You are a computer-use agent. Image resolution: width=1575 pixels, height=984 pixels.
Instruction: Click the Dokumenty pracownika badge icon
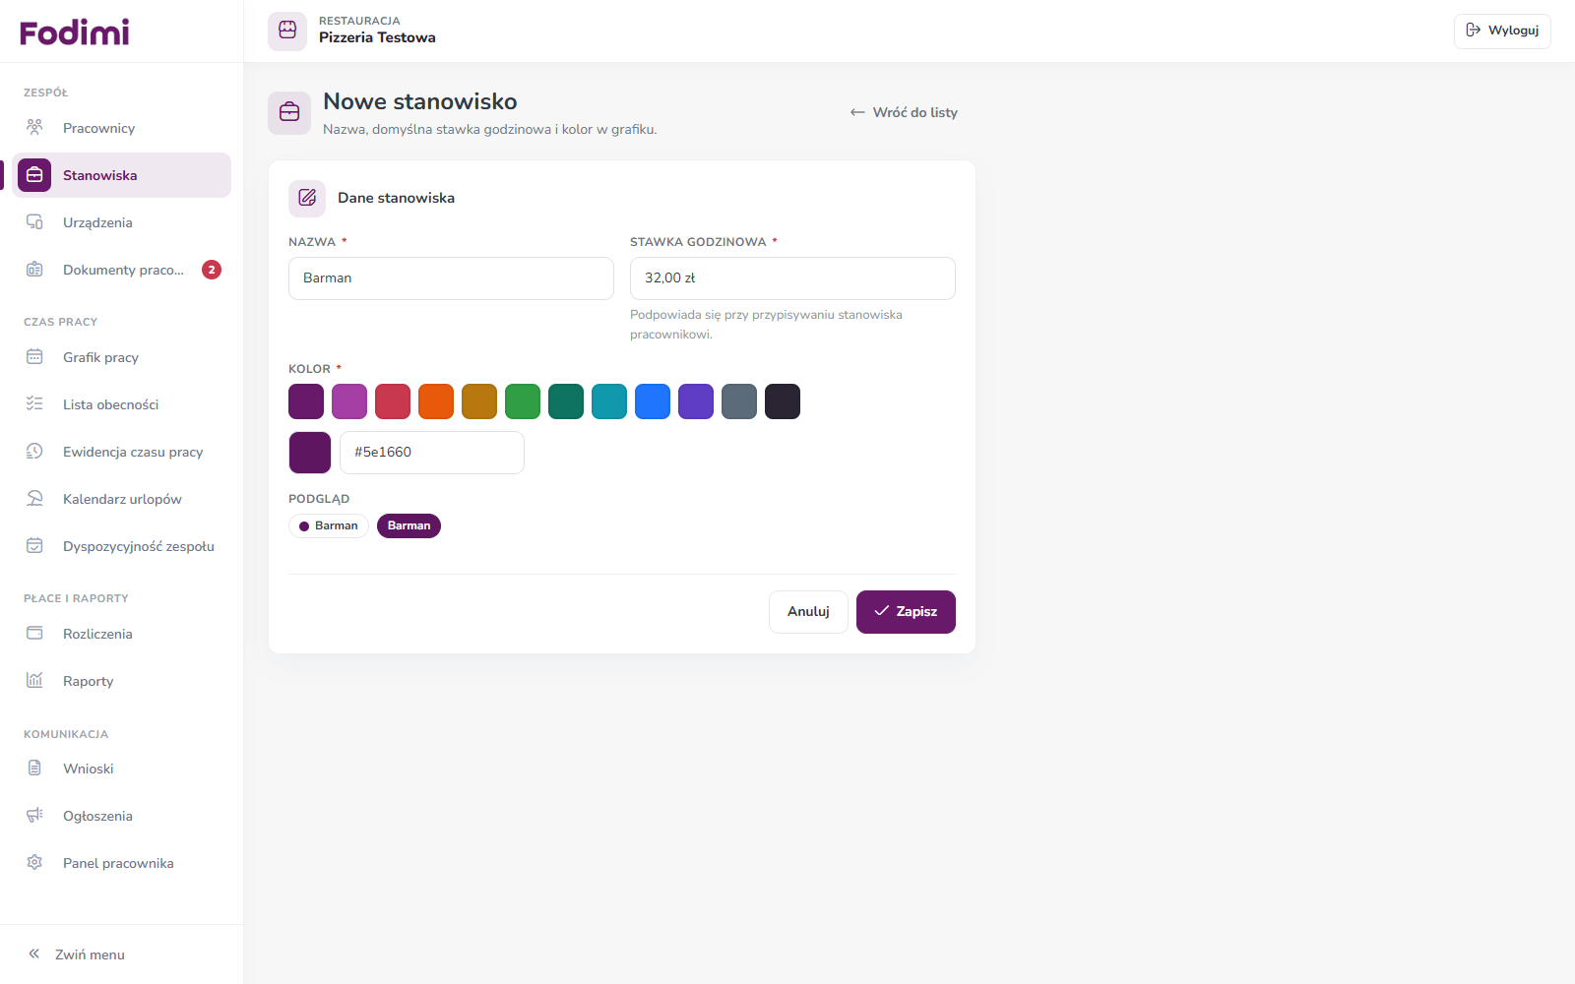[34, 270]
